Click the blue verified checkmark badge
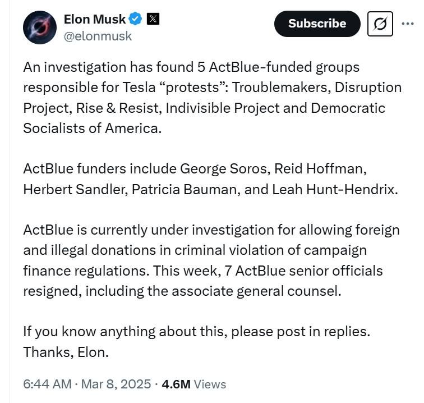The image size is (424, 403). tap(135, 19)
